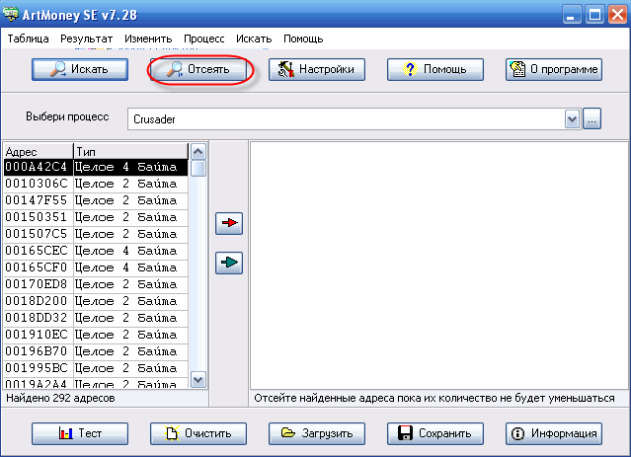Click the green arrow transfer-all button
Screen dimensions: 631x457
click(x=229, y=263)
